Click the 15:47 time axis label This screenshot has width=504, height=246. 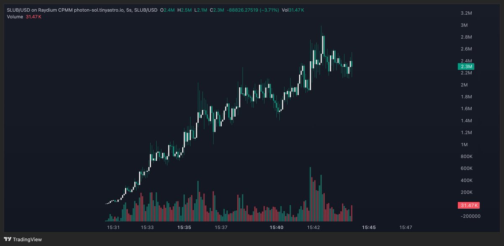click(406, 227)
